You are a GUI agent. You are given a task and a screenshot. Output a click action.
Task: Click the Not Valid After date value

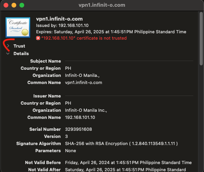click(125, 170)
